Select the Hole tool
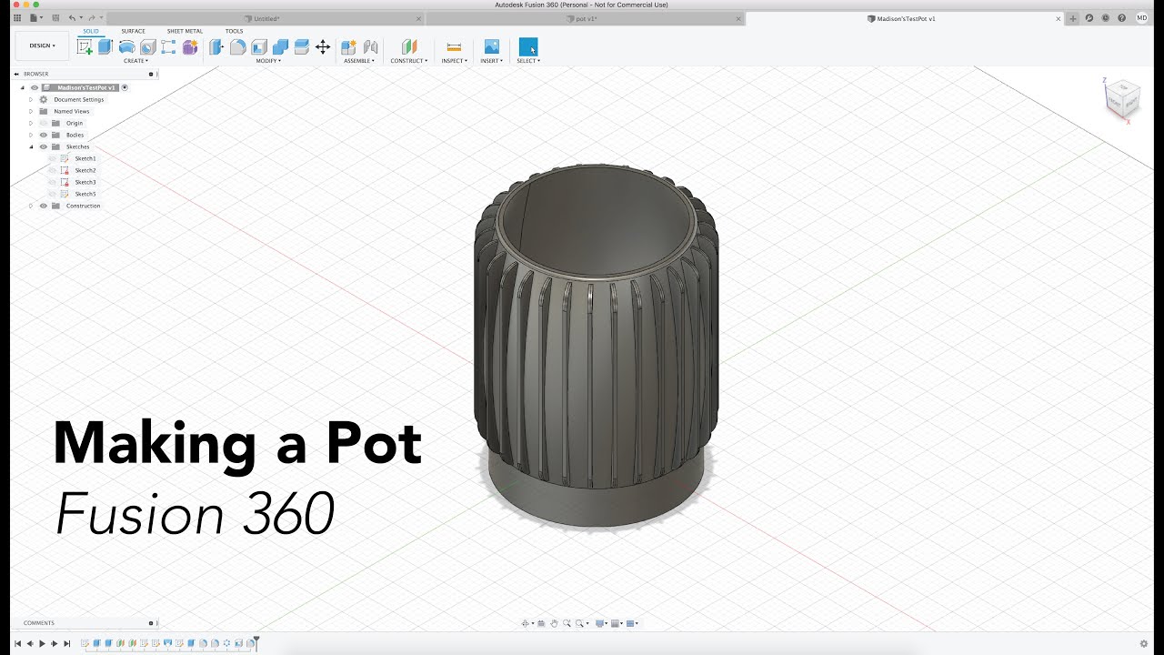This screenshot has width=1164, height=655. tap(147, 47)
